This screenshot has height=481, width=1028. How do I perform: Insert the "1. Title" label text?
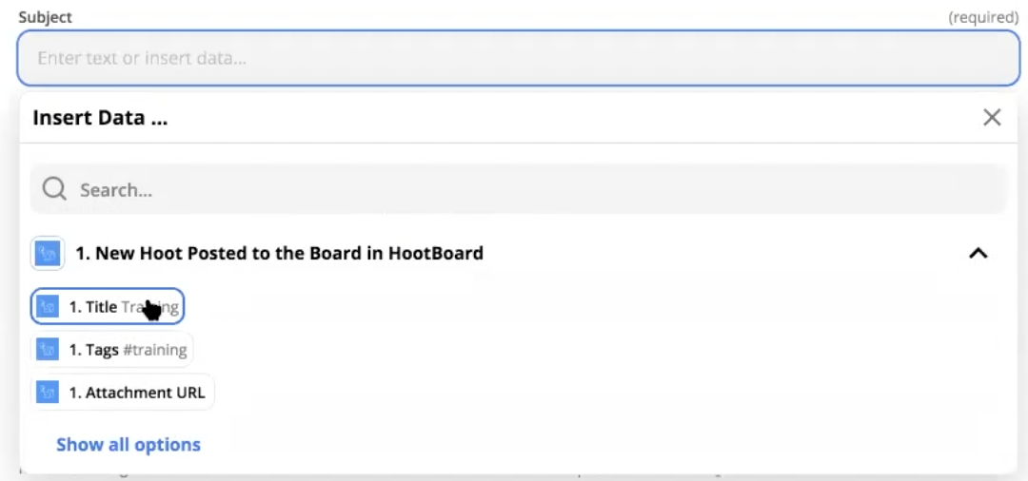(92, 307)
